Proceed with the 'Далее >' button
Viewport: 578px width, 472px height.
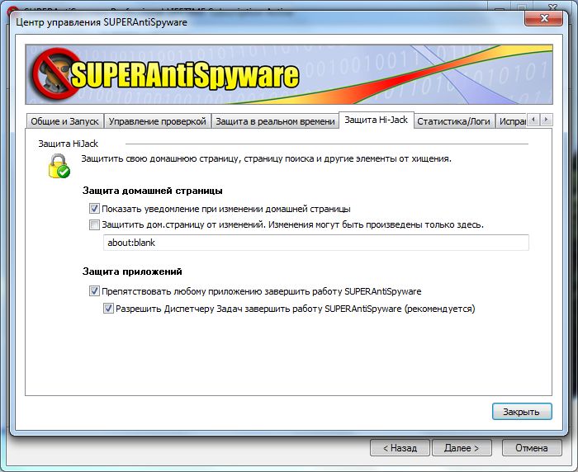click(462, 448)
